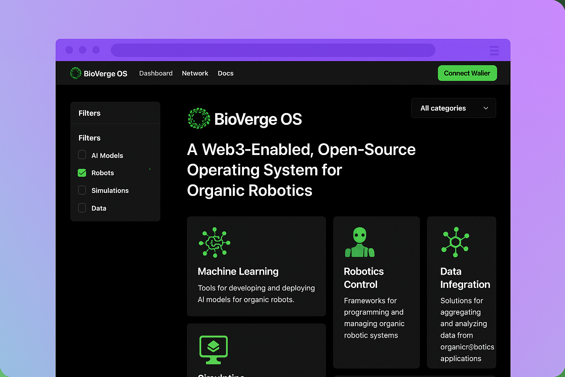
Task: Click the browser address bar
Action: pos(273,50)
